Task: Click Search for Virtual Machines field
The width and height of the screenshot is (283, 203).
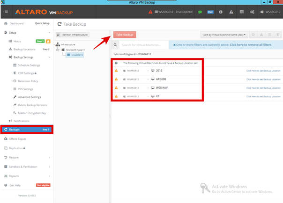Action: (x=144, y=45)
